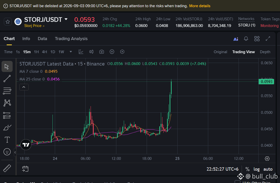The height and width of the screenshot is (183, 280).
Task: Select the horizontal lines Fib tool
Action: pos(7,91)
